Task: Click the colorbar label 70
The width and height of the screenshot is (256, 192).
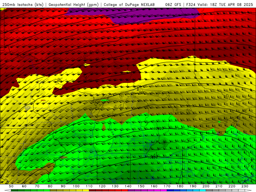Action: click(37, 186)
